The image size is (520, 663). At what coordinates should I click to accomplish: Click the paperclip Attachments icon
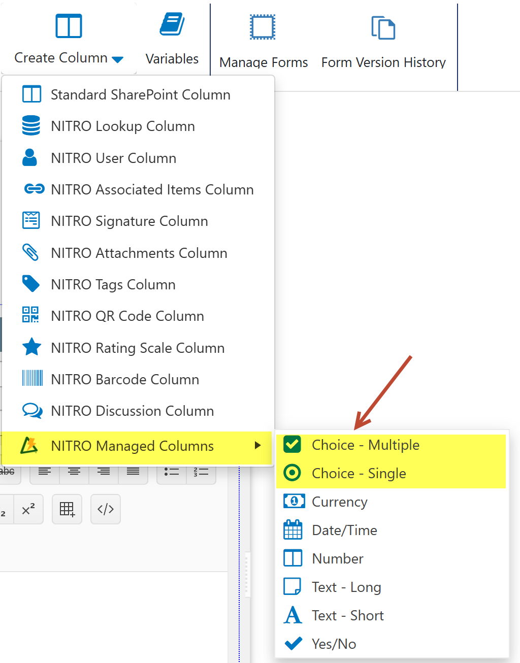pos(30,252)
